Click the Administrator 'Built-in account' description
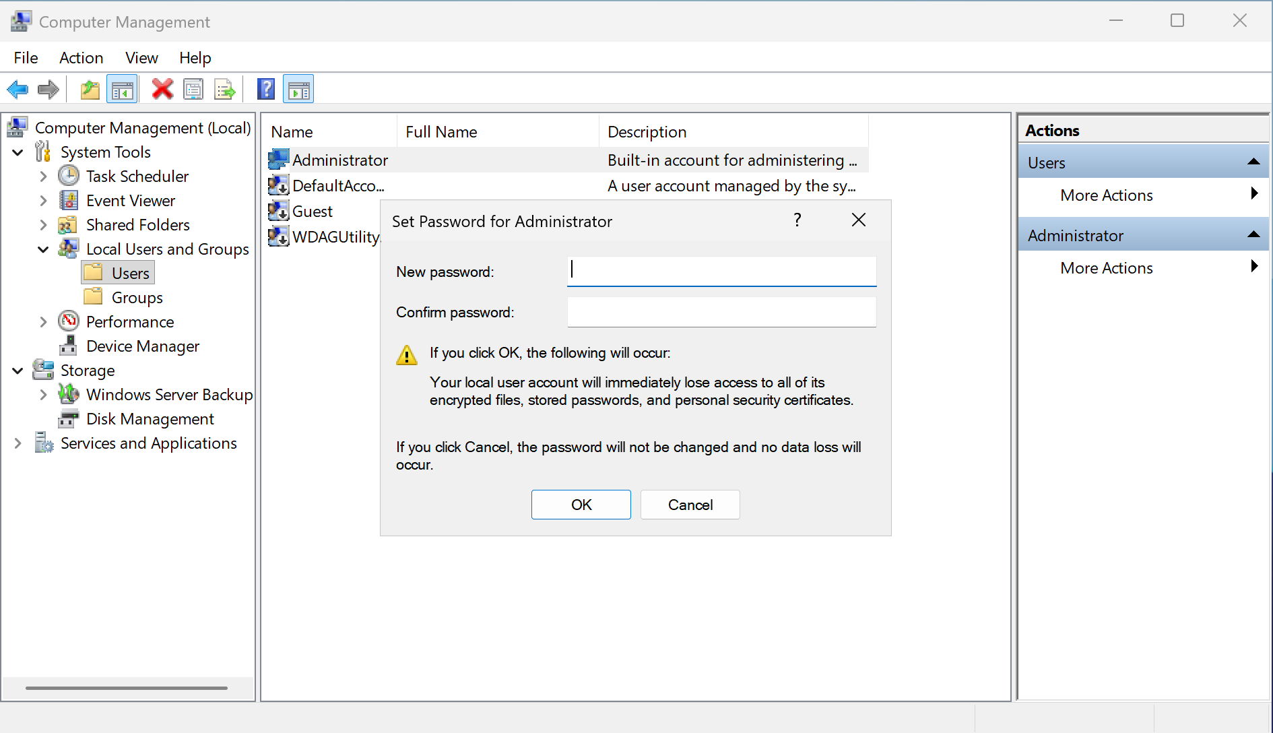The image size is (1273, 733). 732,160
